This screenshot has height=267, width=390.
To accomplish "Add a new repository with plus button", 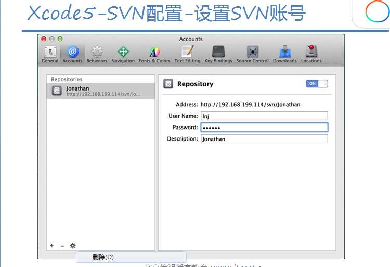I will click(x=51, y=246).
